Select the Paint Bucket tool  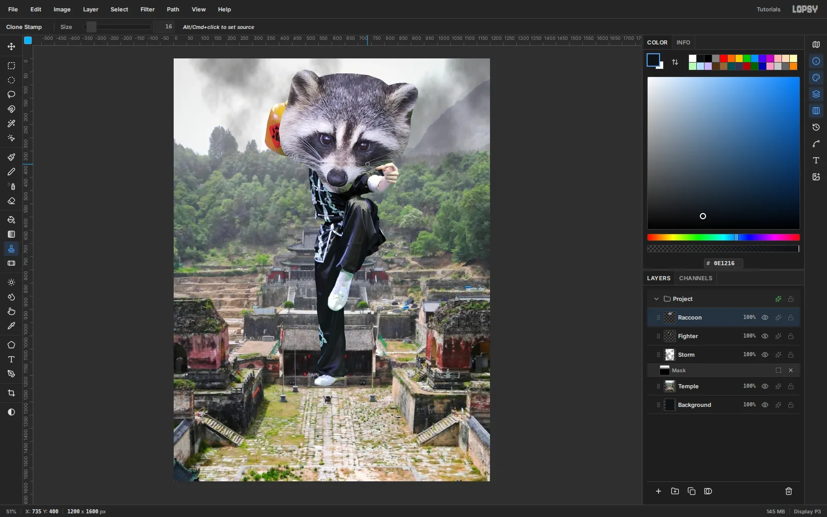coord(11,220)
